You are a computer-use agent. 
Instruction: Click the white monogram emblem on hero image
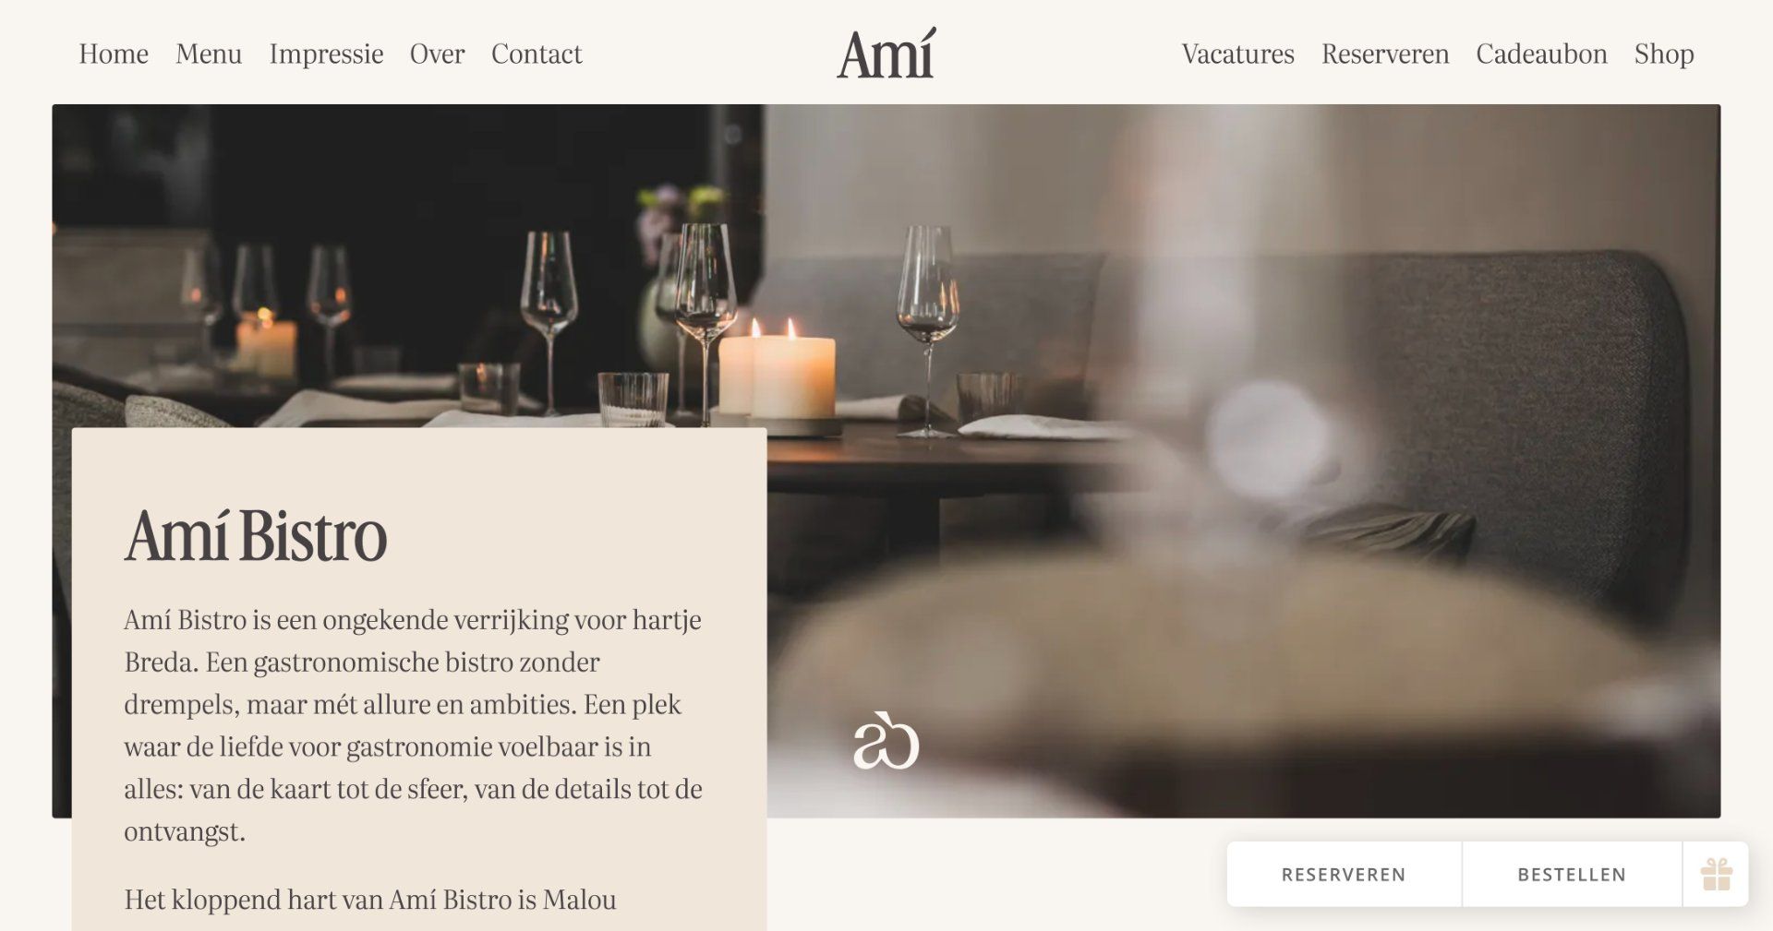pyautogui.click(x=886, y=741)
